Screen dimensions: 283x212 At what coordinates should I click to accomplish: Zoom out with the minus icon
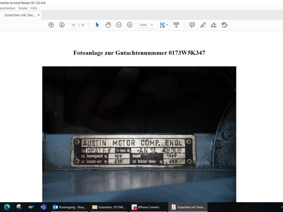pos(119,25)
